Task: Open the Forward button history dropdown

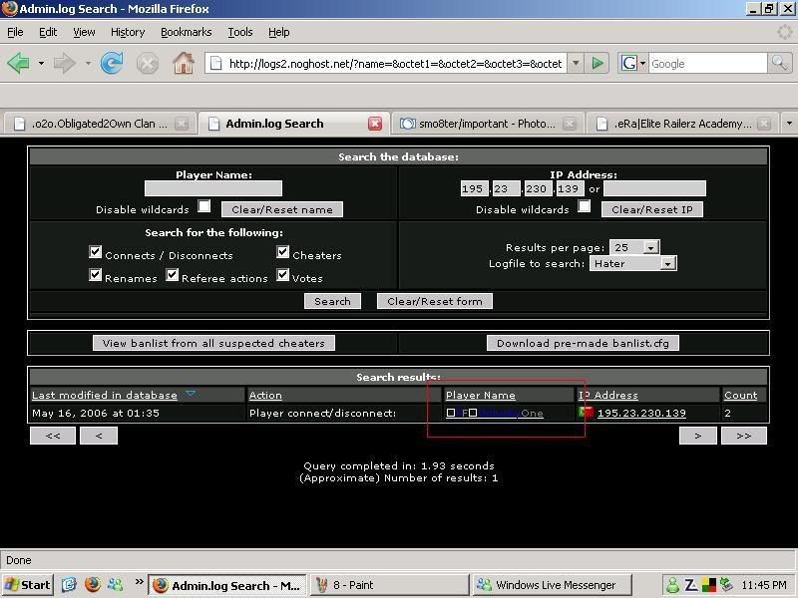Action: click(88, 64)
